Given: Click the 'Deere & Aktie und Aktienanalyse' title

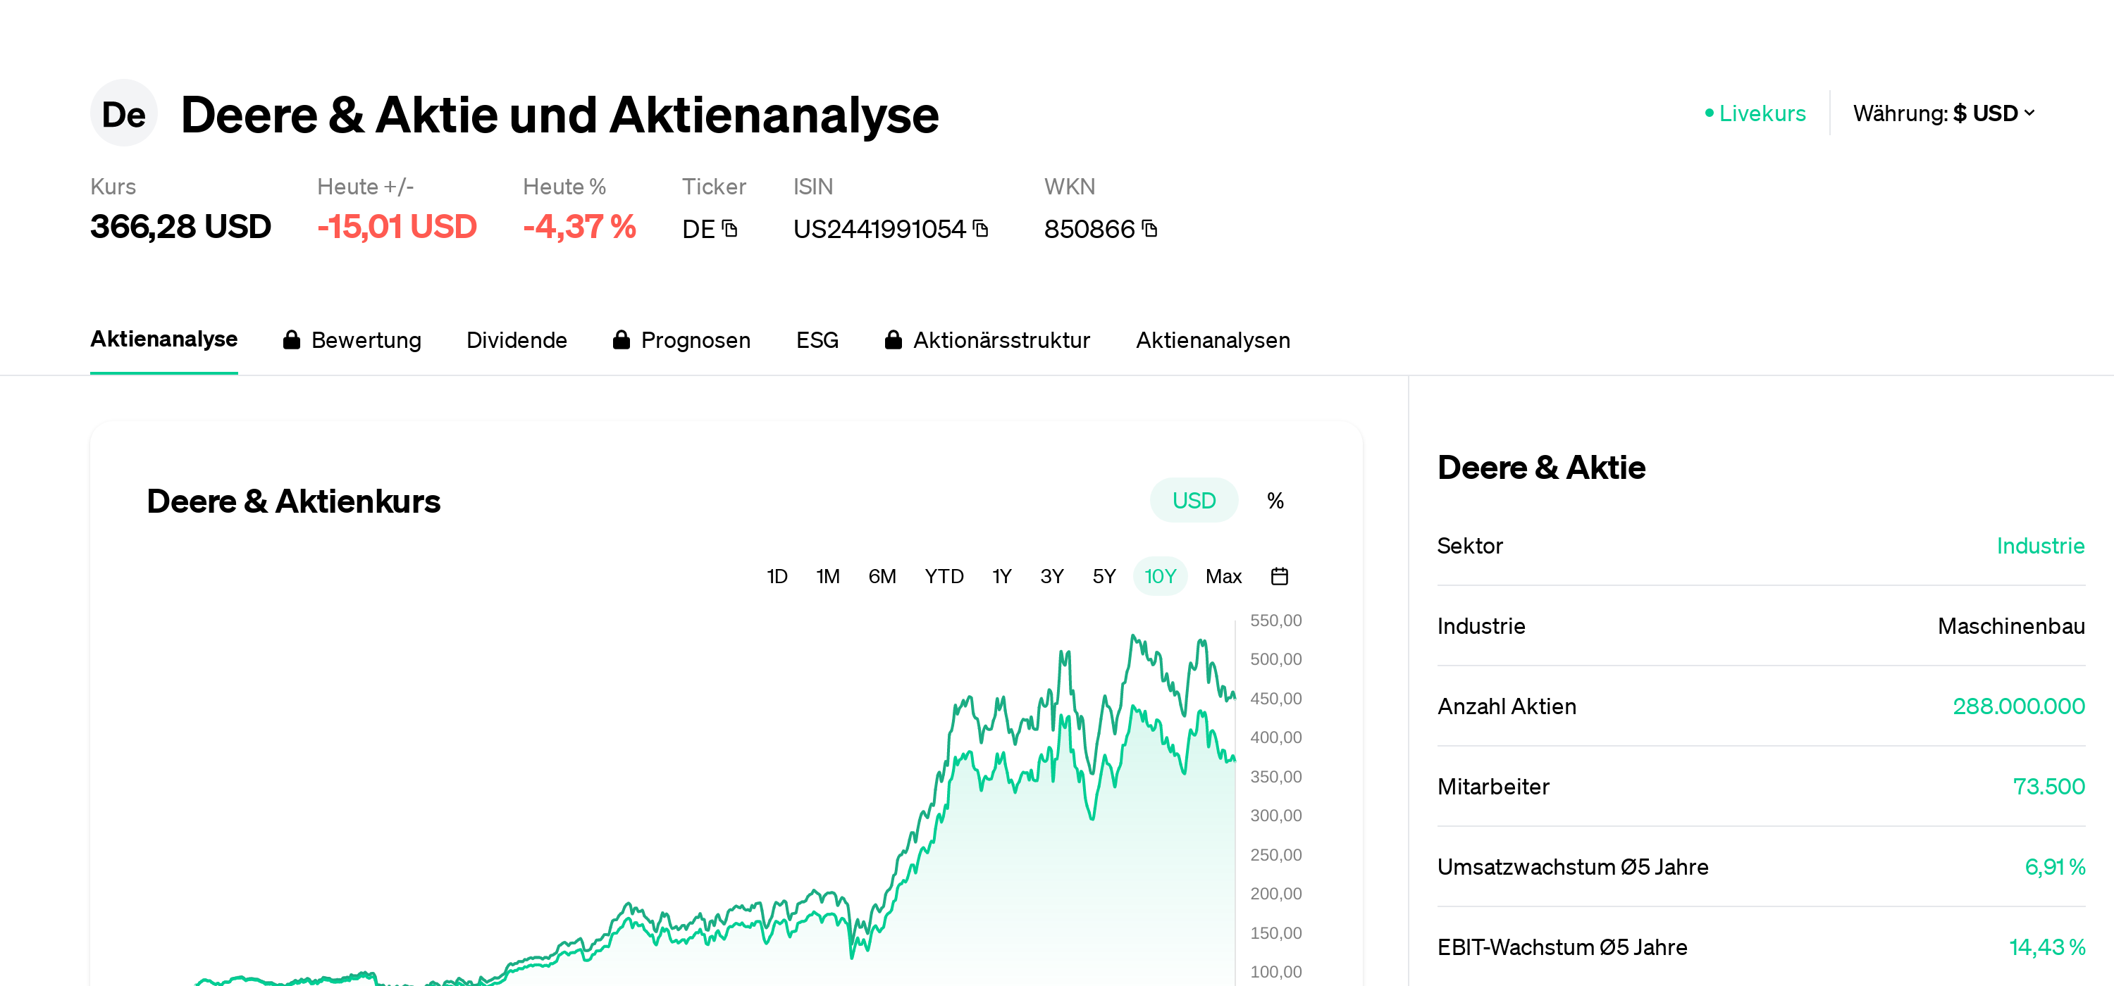Looking at the screenshot, I should 560,114.
